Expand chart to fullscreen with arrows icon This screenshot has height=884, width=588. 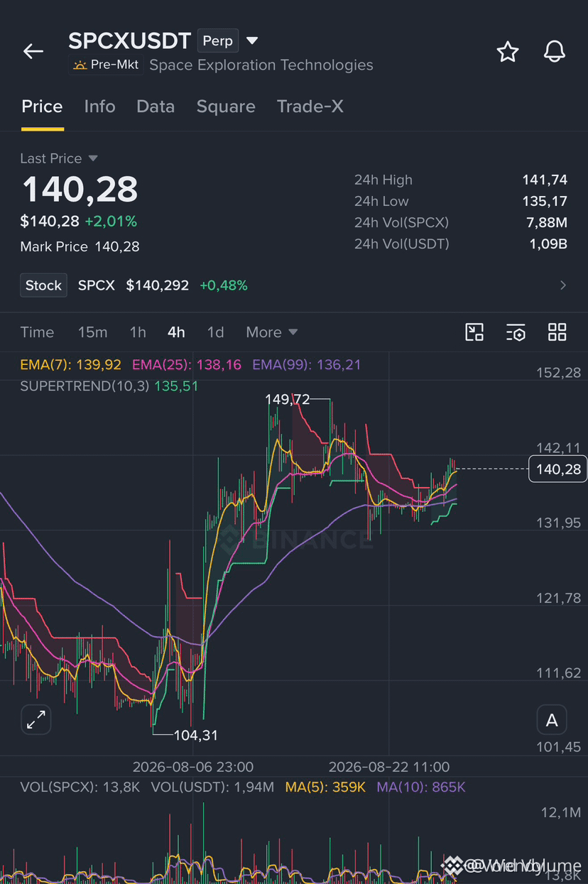click(36, 719)
